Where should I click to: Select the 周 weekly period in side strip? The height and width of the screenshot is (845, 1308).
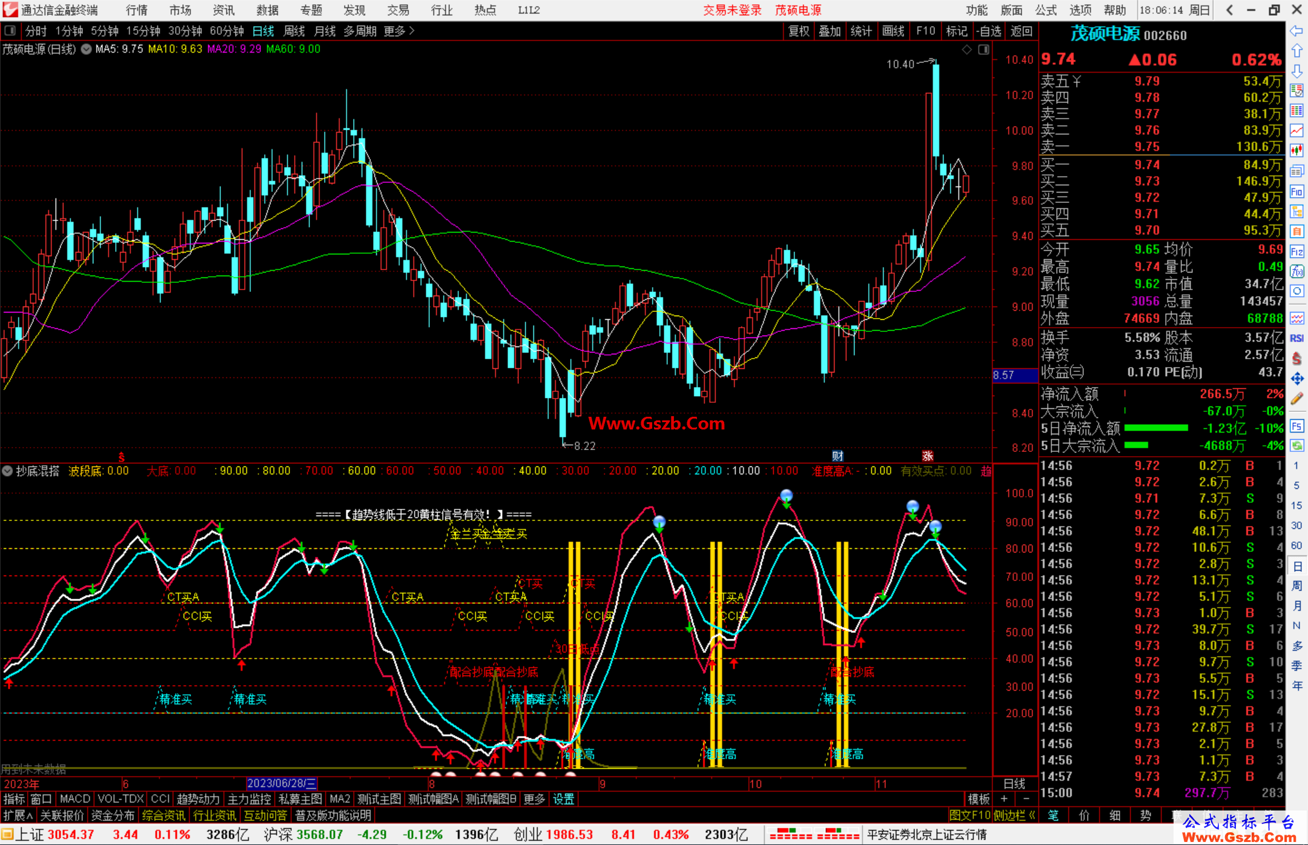point(1297,586)
